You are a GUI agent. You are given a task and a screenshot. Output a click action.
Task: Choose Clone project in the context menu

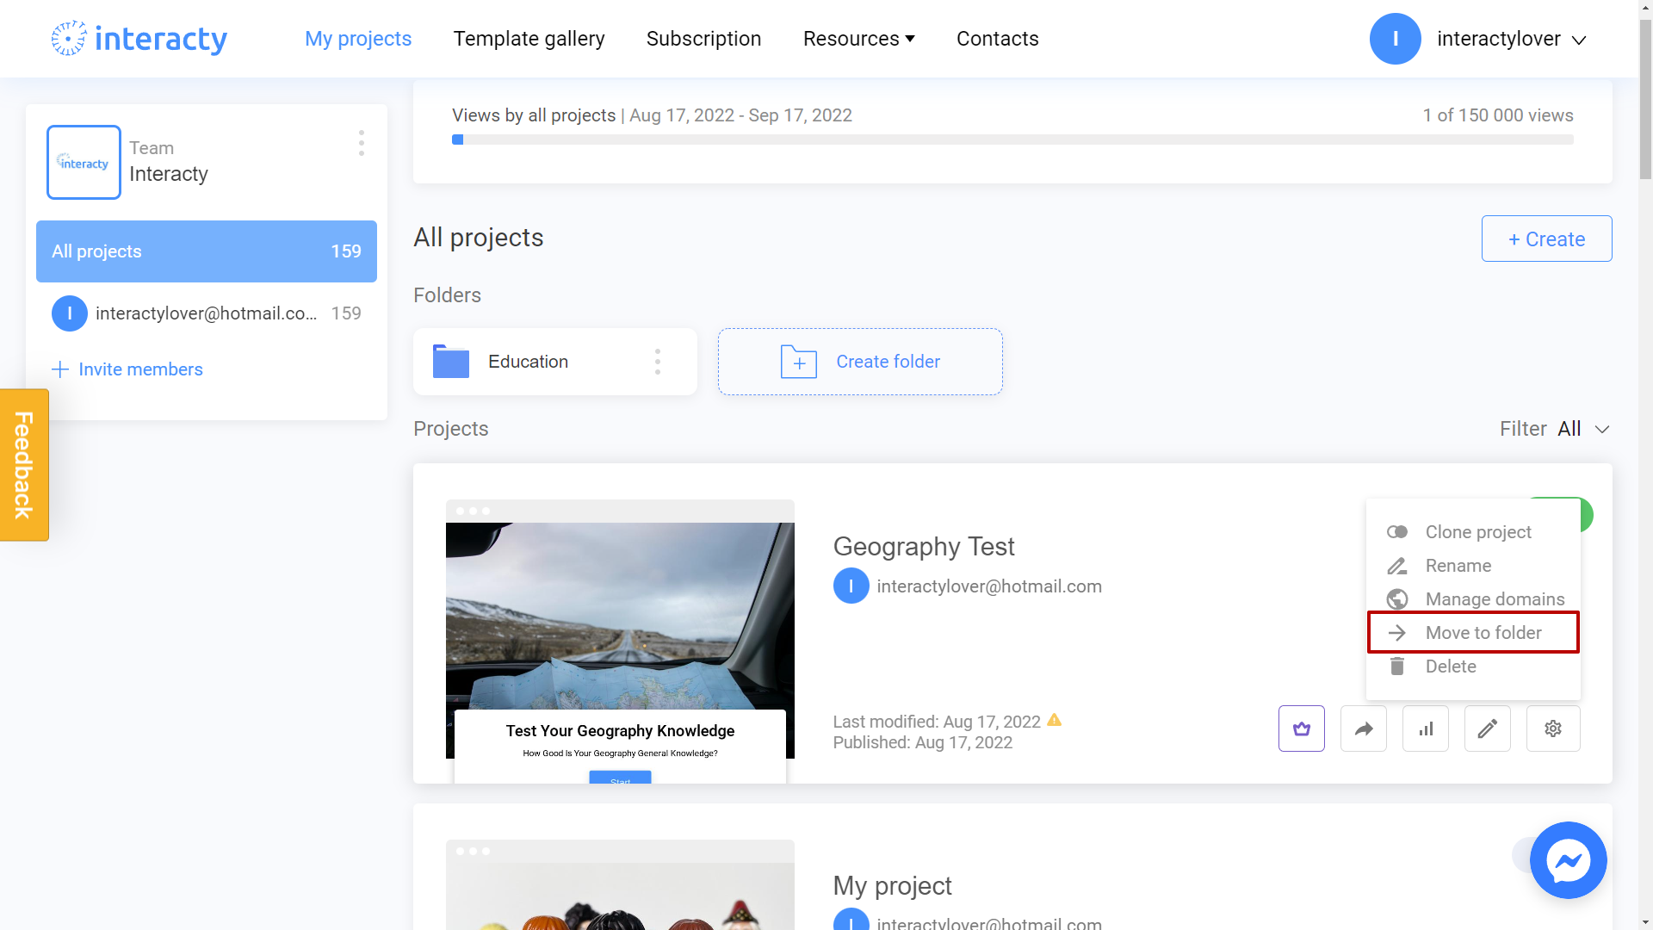point(1477,531)
